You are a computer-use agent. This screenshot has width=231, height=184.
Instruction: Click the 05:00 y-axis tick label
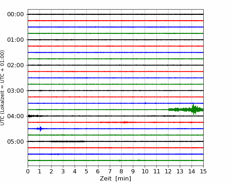pos(16,142)
